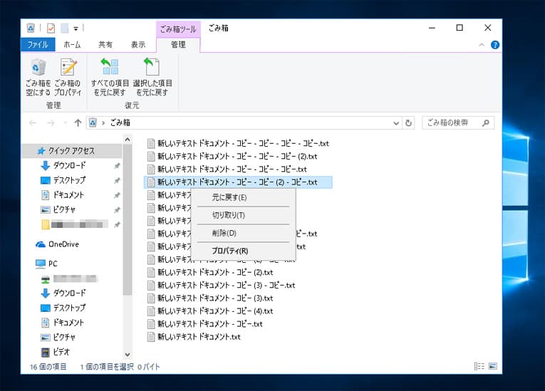
Task: Switch to large icons view in status bar
Action: (x=492, y=366)
